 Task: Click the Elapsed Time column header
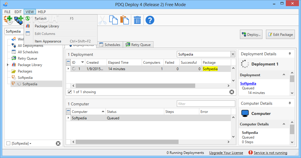(124, 63)
